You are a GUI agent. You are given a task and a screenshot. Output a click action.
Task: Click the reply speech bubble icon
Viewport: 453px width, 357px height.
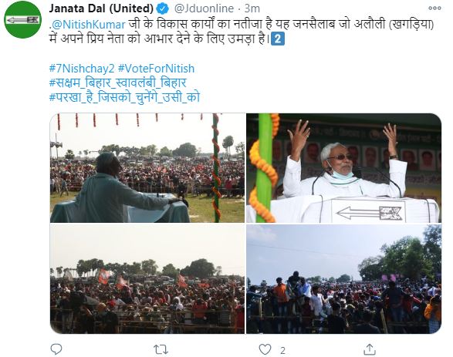click(x=56, y=349)
